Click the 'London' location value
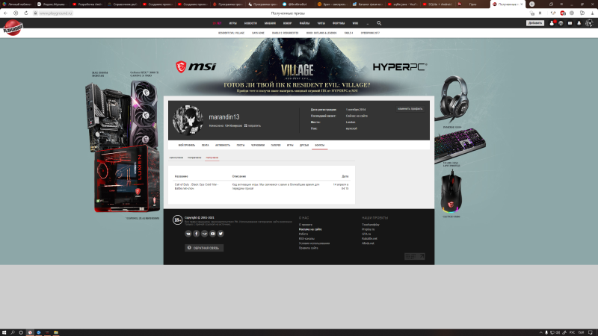Image resolution: width=598 pixels, height=336 pixels. tap(351, 122)
